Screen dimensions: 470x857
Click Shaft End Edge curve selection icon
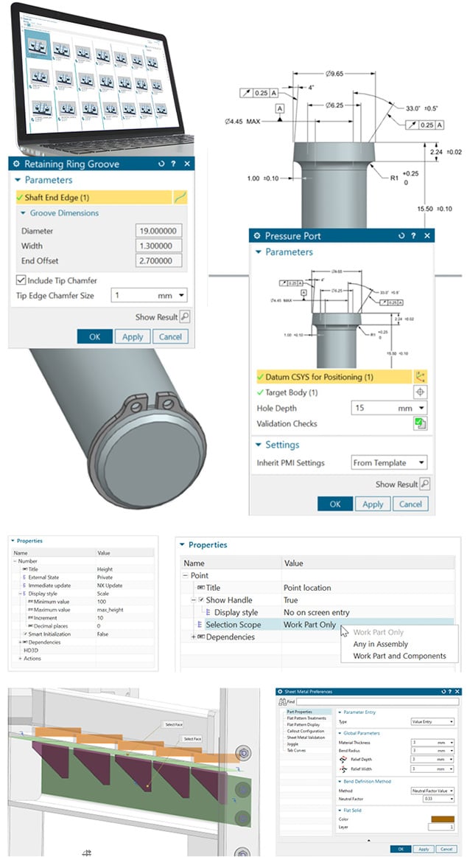[180, 197]
